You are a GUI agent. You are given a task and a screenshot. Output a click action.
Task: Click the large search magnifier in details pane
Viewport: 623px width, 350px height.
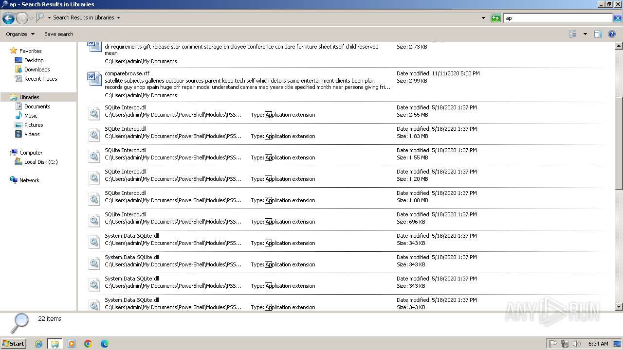20,322
